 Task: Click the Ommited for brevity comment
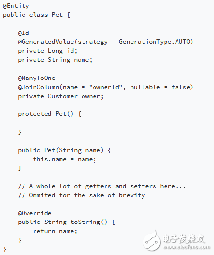point(82,195)
